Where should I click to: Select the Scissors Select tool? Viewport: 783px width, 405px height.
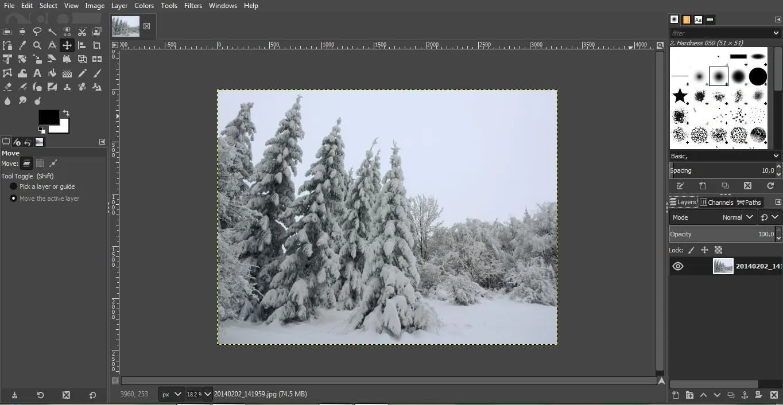pyautogui.click(x=82, y=32)
